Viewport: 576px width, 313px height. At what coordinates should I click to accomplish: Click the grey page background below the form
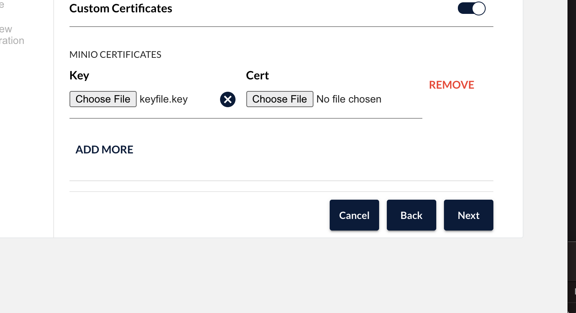tap(270, 276)
